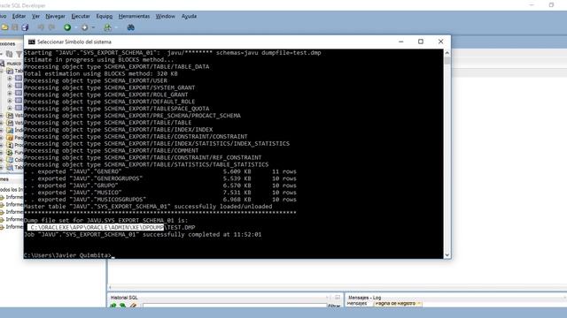
Task: Open the dropdown beside the green back arrow
Action: click(75, 27)
